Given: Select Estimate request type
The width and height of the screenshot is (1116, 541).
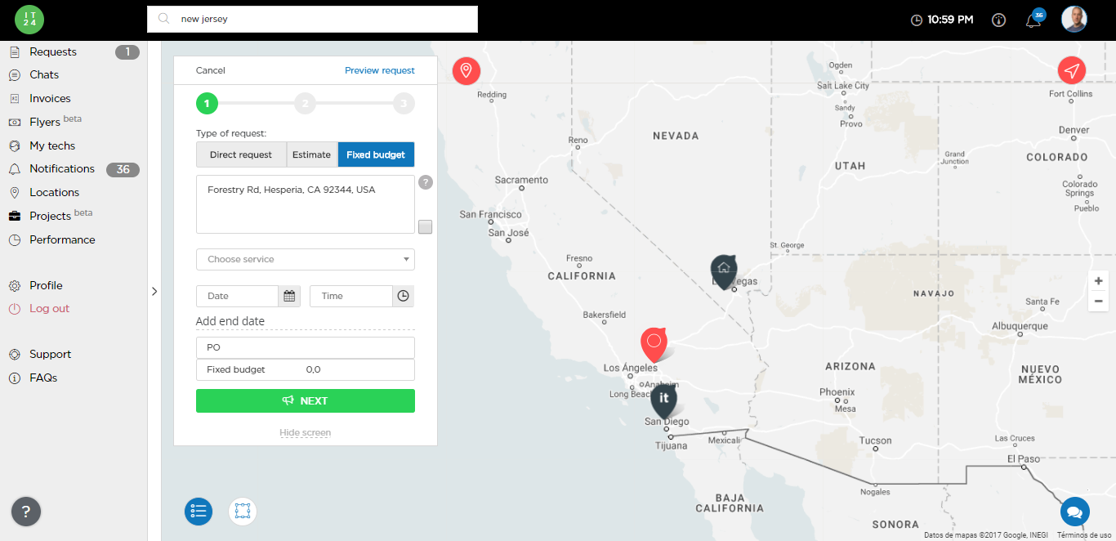Looking at the screenshot, I should pyautogui.click(x=312, y=154).
